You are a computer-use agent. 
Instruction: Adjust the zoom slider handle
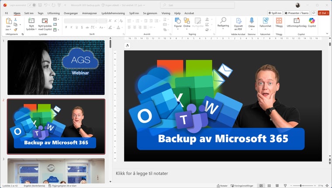coord(301,186)
